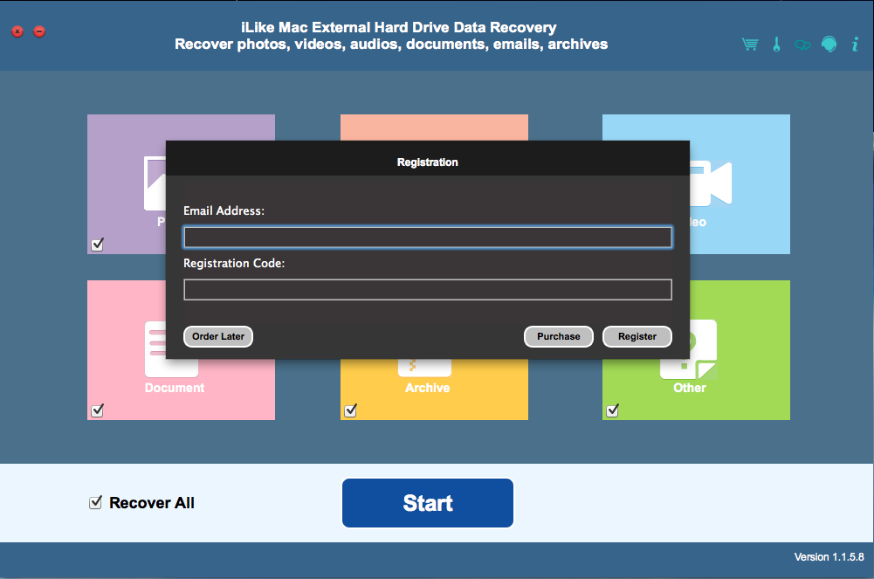Click the Purchase button

[558, 336]
